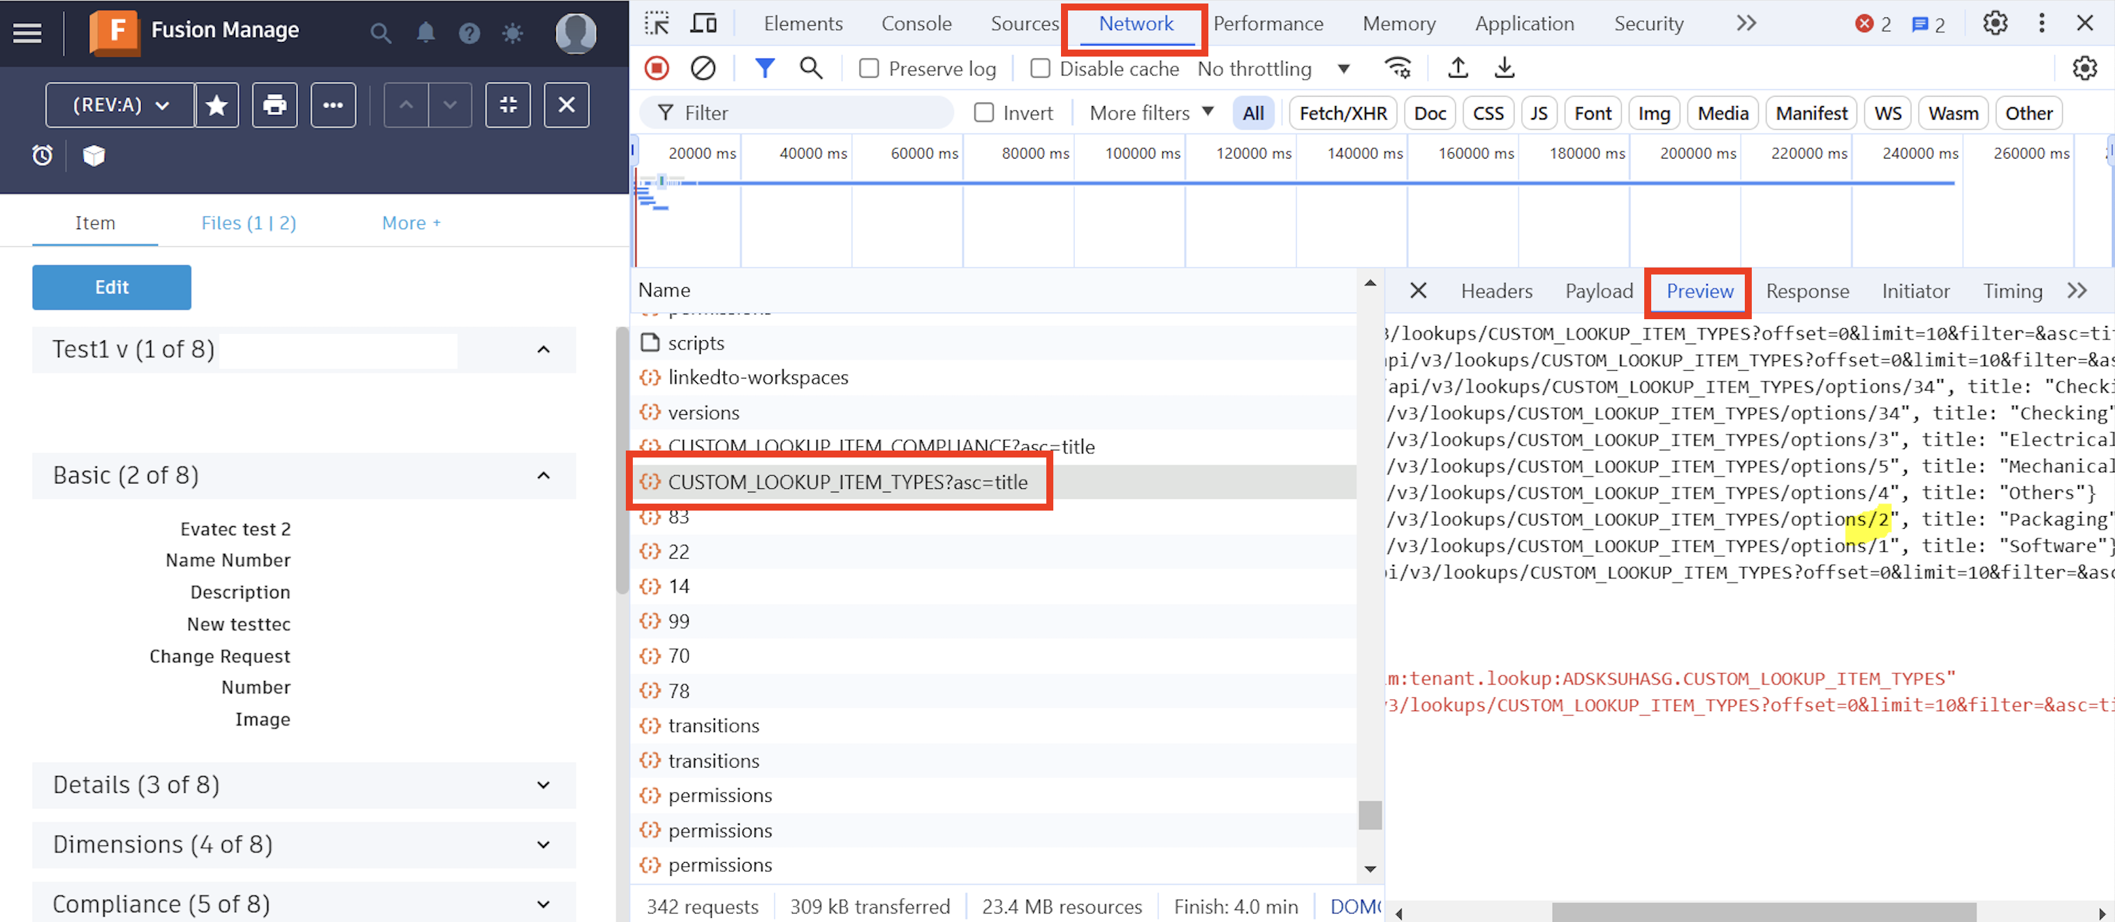Image resolution: width=2115 pixels, height=922 pixels.
Task: Click the Fusion Manage search icon
Action: pyautogui.click(x=380, y=33)
